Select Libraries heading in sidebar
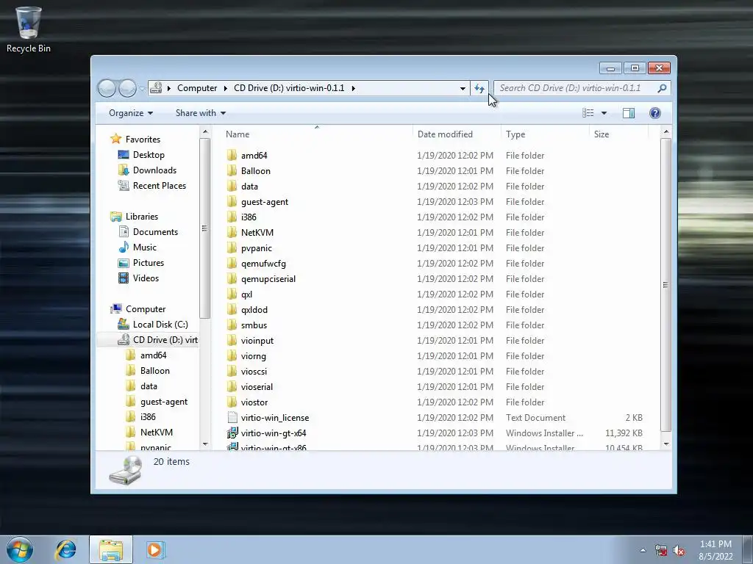 tap(142, 217)
